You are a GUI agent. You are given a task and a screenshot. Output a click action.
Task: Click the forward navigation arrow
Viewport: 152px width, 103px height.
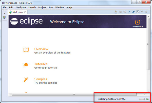125,12
